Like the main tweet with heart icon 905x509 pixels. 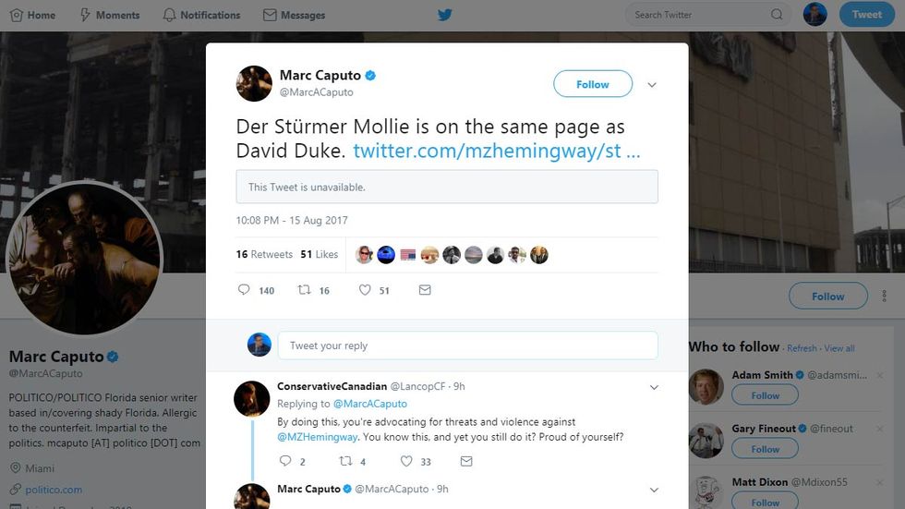(365, 290)
